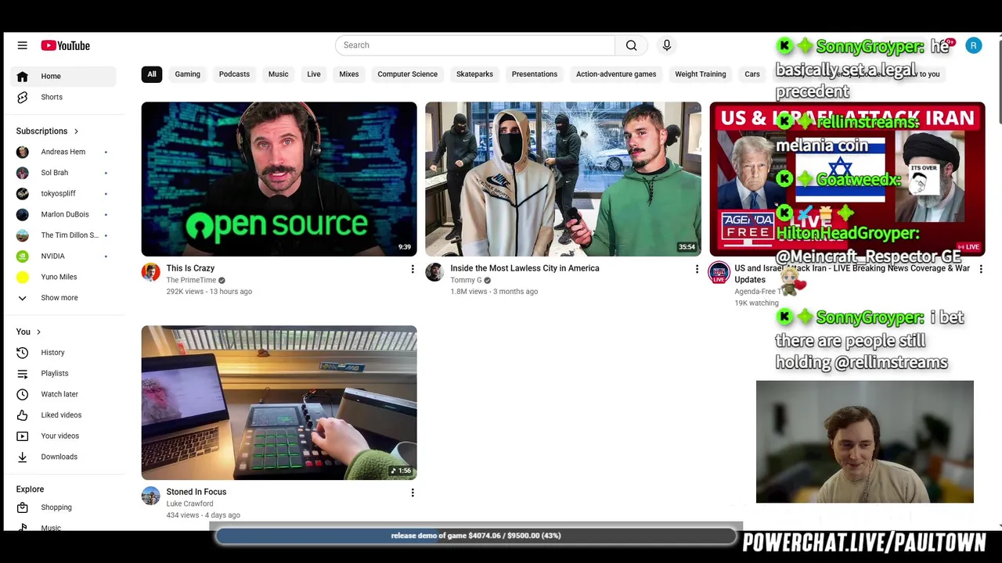
Task: Open Playlists in the sidebar
Action: click(64, 373)
